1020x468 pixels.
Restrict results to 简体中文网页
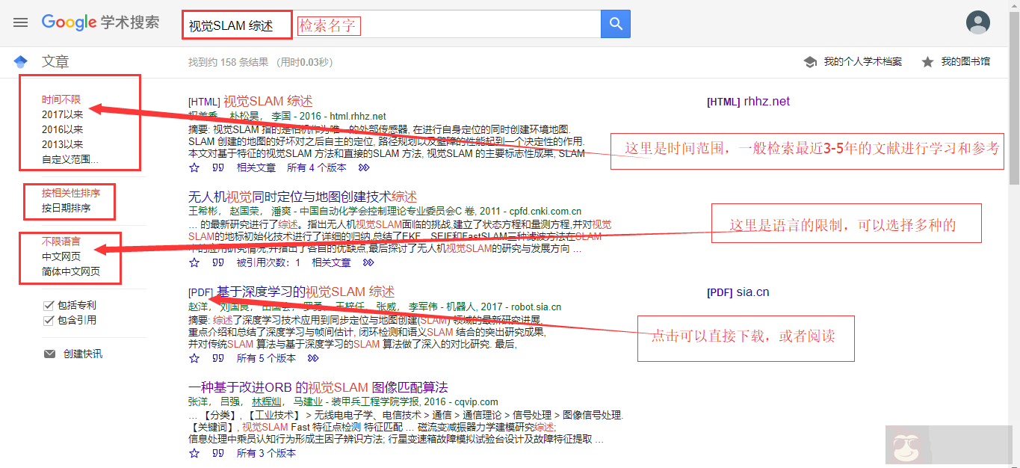coord(71,271)
